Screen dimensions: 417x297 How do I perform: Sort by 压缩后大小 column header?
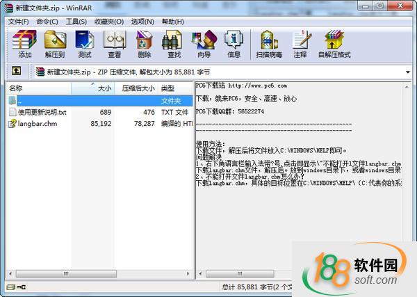click(x=136, y=88)
